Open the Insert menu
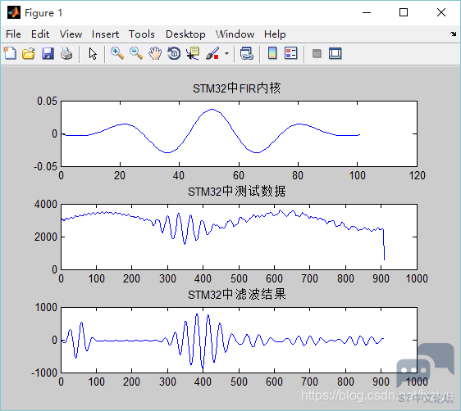The width and height of the screenshot is (461, 411). point(105,34)
